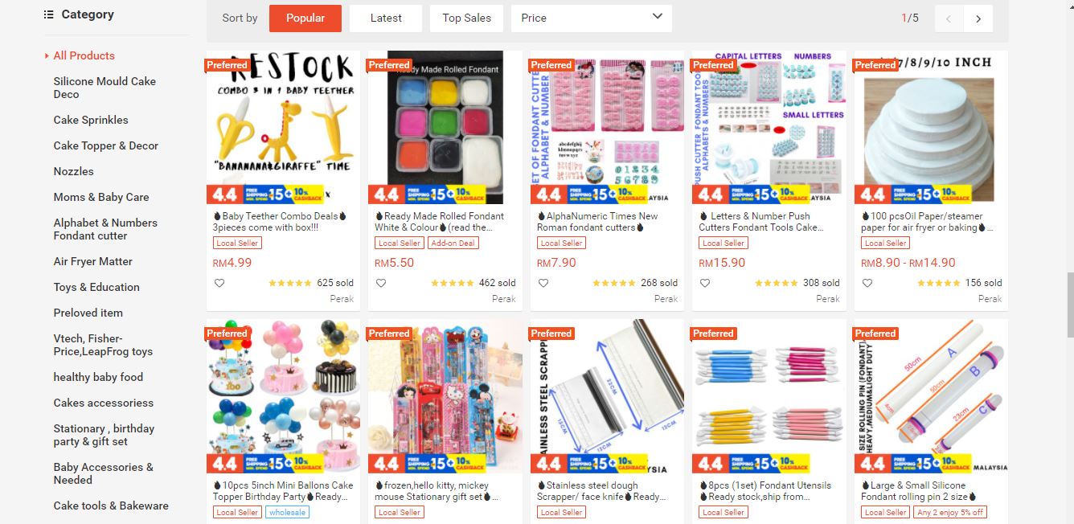Click heart icon on Letters & Number Push Cutters
1074x524 pixels.
[705, 283]
